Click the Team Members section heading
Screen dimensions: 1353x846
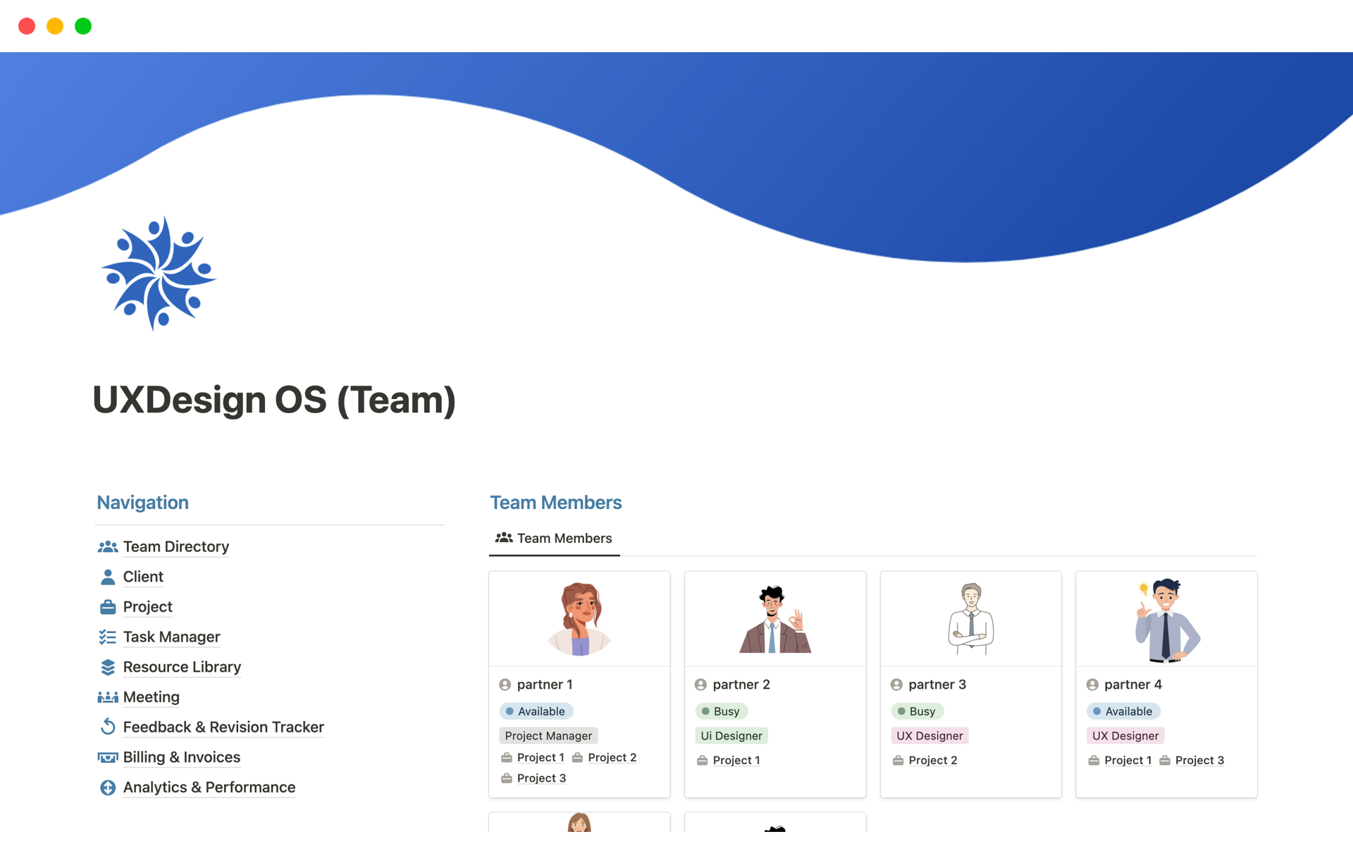[555, 503]
